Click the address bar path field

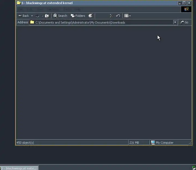[x=101, y=23]
